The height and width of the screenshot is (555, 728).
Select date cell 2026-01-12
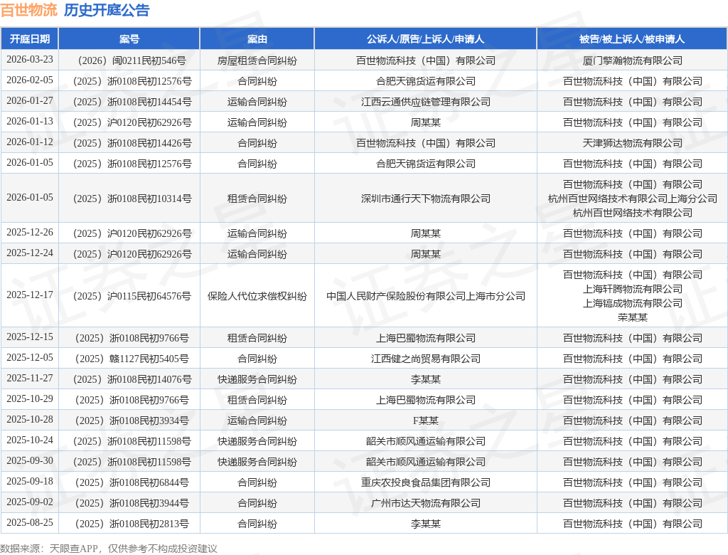(30, 142)
